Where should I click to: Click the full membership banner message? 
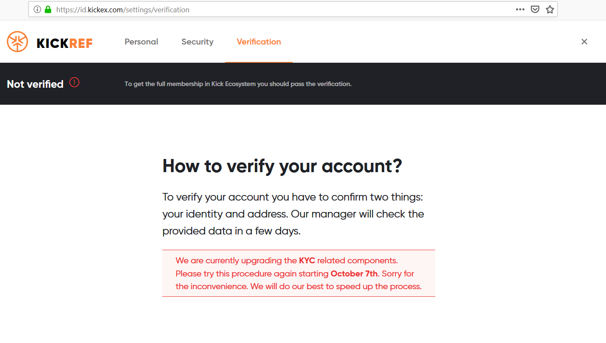[x=238, y=84]
